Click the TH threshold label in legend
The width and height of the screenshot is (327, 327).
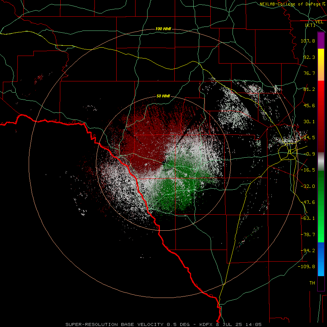click(x=312, y=283)
